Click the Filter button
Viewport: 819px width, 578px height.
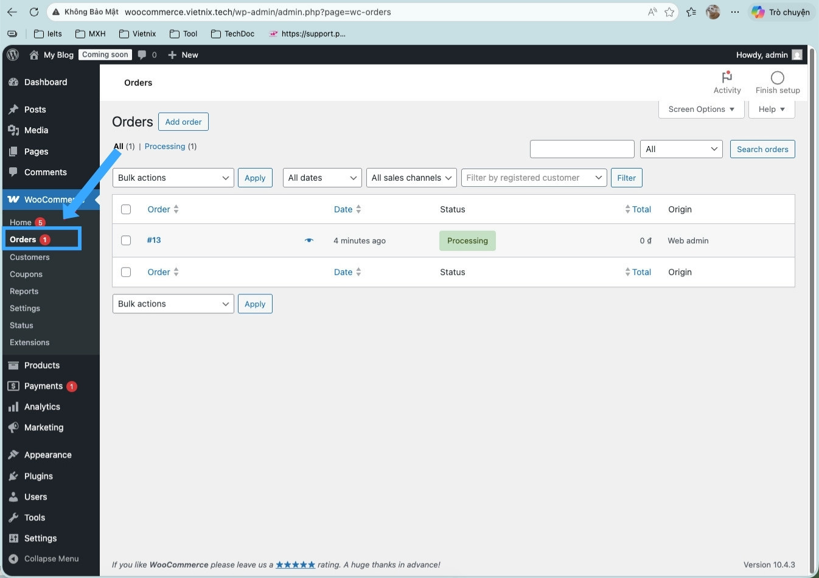tap(626, 178)
